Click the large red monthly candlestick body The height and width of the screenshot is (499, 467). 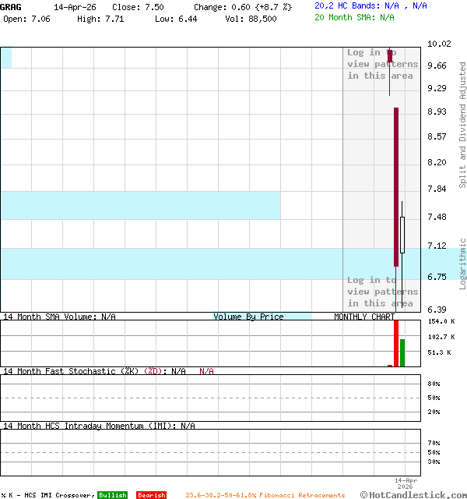coord(396,187)
